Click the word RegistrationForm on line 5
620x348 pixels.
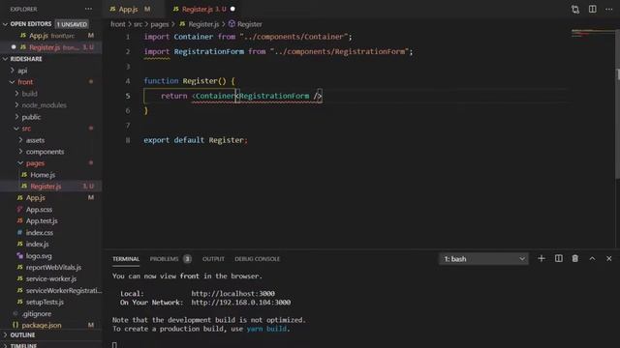pos(274,96)
